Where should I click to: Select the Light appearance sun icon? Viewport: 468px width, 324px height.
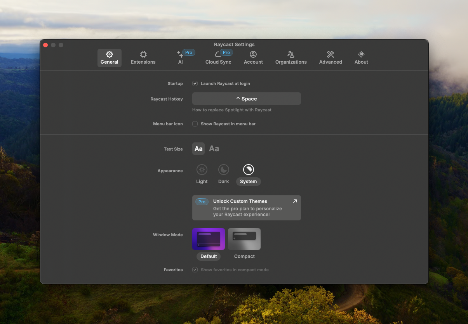tap(202, 170)
